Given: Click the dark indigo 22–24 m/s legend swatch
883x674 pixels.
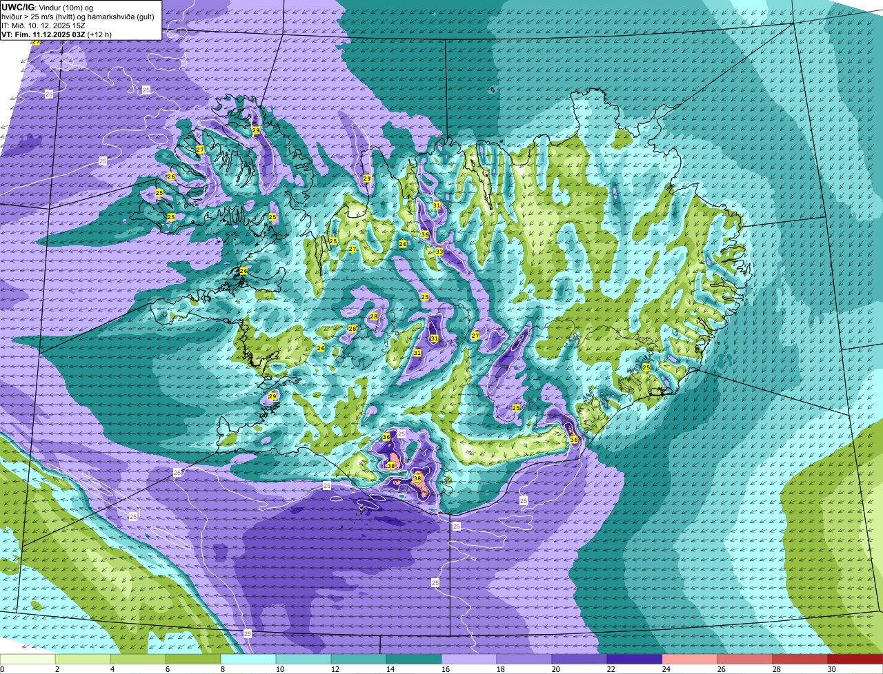Looking at the screenshot, I should pos(635,660).
